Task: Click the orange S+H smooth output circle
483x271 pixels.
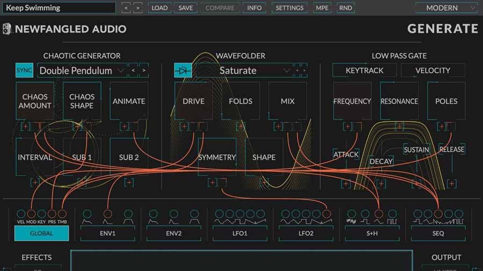Action: (378, 214)
